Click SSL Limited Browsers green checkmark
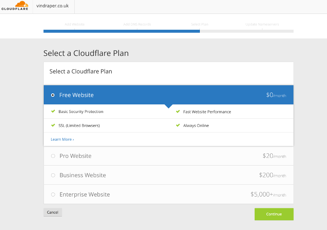The width and height of the screenshot is (327, 230). point(53,125)
